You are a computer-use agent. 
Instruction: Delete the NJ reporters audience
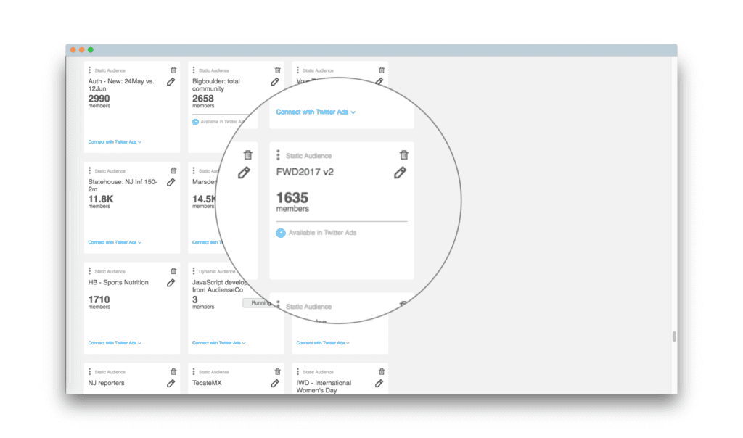pyautogui.click(x=173, y=372)
